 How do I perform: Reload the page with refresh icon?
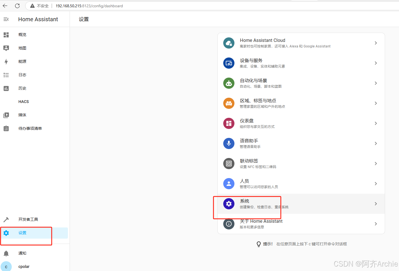click(17, 6)
